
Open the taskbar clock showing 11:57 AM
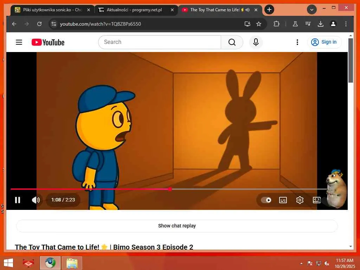pyautogui.click(x=345, y=263)
